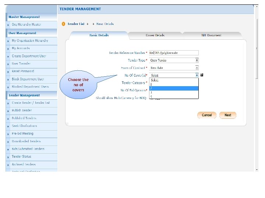This screenshot has width=265, height=198.
Task: Click the scrollbar up arrow
Action: pos(257,7)
